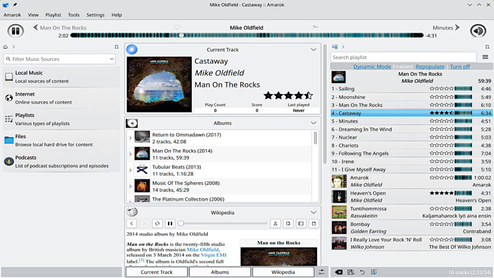Love the track with the heart icon

tap(177, 28)
